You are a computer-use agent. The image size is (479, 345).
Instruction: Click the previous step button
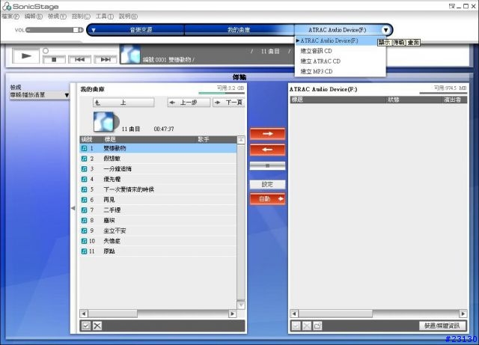tap(189, 103)
